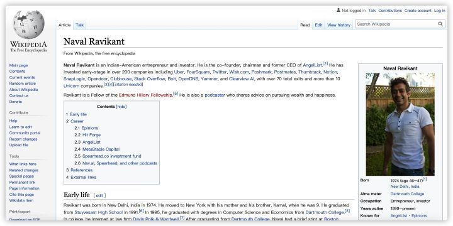Go to Main page in sidebar
The image size is (453, 226).
tap(18, 65)
